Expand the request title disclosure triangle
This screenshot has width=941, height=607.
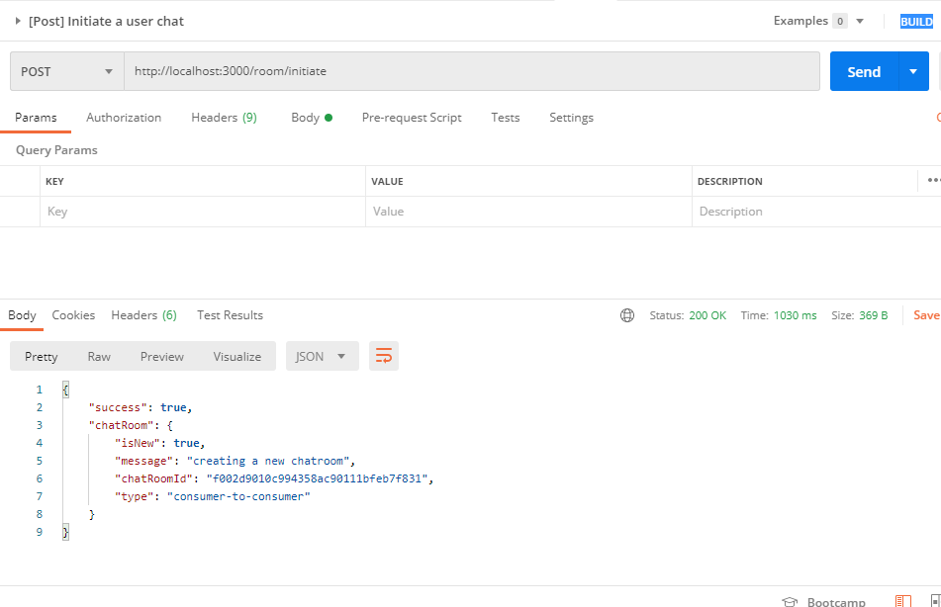18,21
